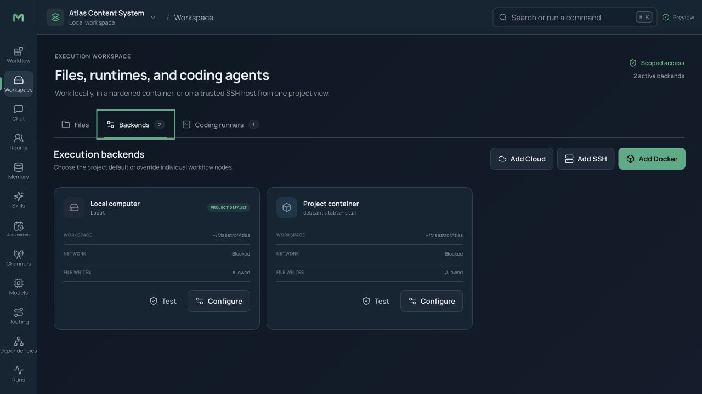Click Project container's ~/Maestro/Atlas workspace path
This screenshot has width=702, height=394.
[444, 235]
